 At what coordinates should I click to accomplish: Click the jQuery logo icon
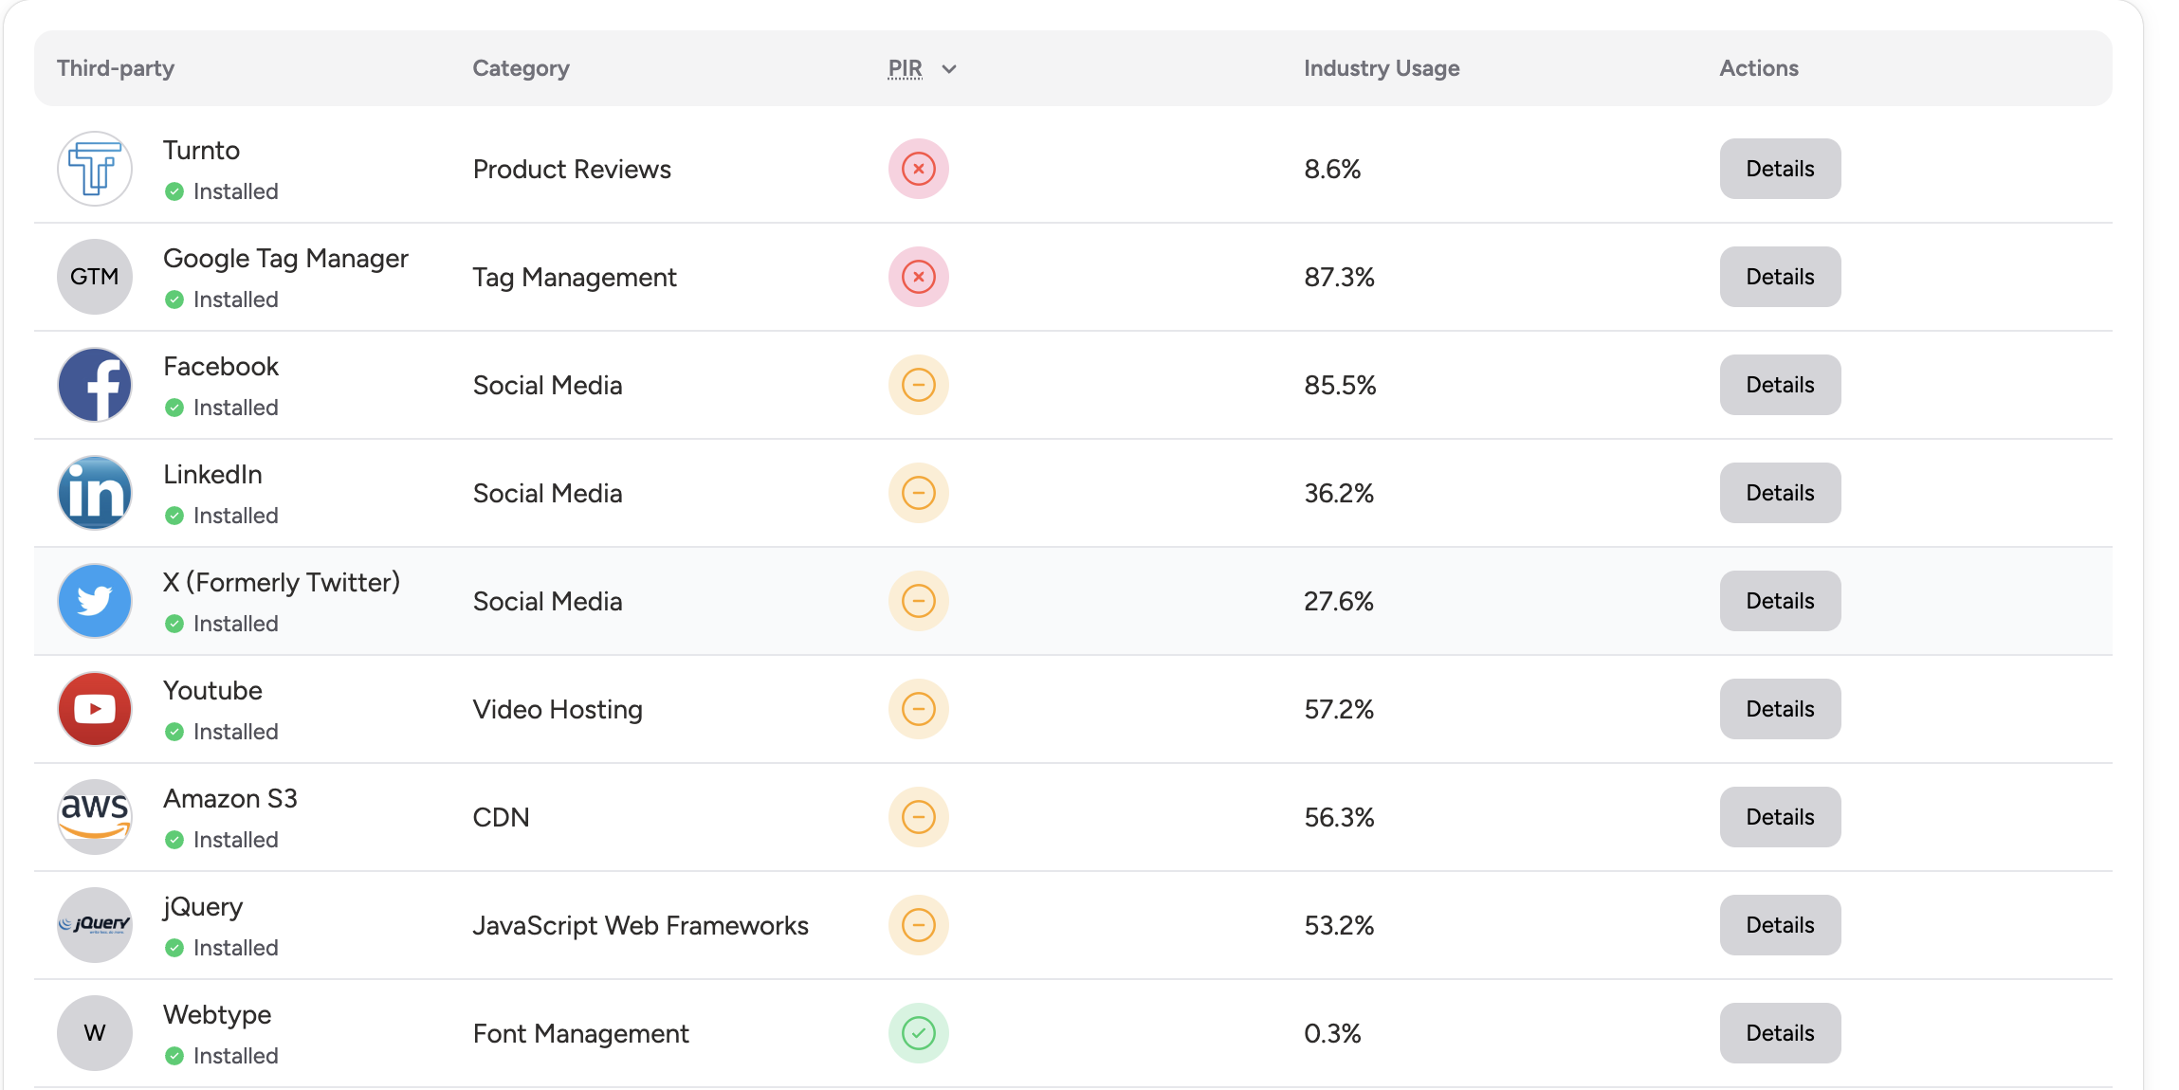(x=95, y=925)
